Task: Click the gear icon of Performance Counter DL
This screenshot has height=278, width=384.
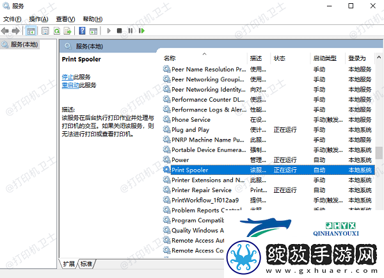Action: click(x=166, y=99)
